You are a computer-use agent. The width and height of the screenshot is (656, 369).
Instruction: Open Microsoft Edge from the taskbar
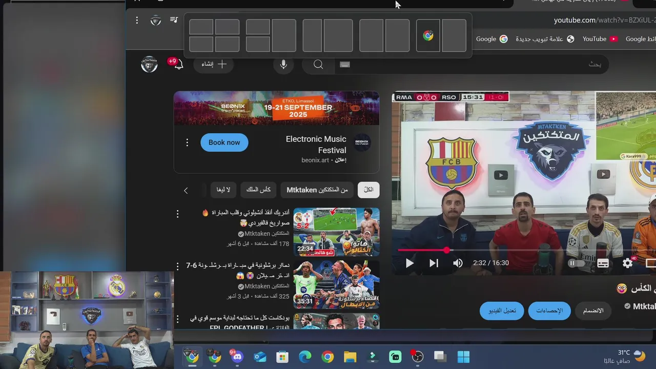305,357
